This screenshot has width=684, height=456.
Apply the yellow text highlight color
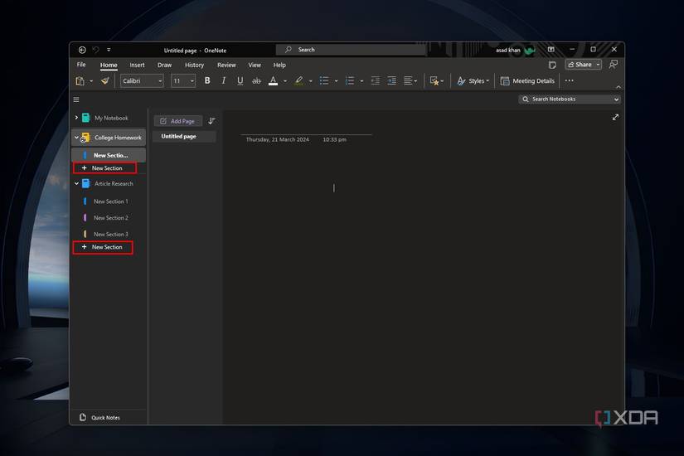tap(298, 81)
